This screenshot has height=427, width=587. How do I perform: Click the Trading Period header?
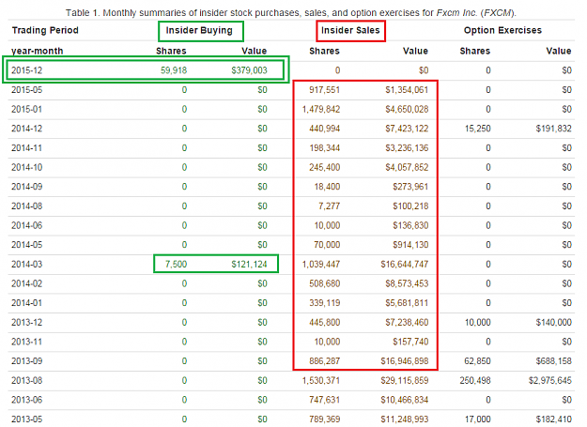pos(45,30)
